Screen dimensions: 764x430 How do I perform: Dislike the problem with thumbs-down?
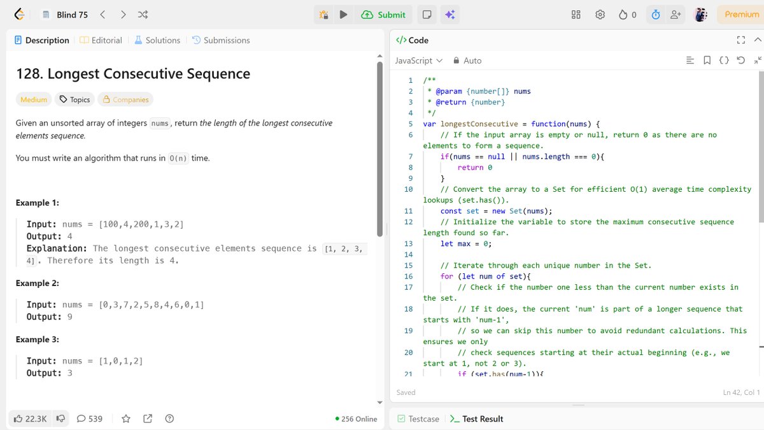pyautogui.click(x=60, y=419)
